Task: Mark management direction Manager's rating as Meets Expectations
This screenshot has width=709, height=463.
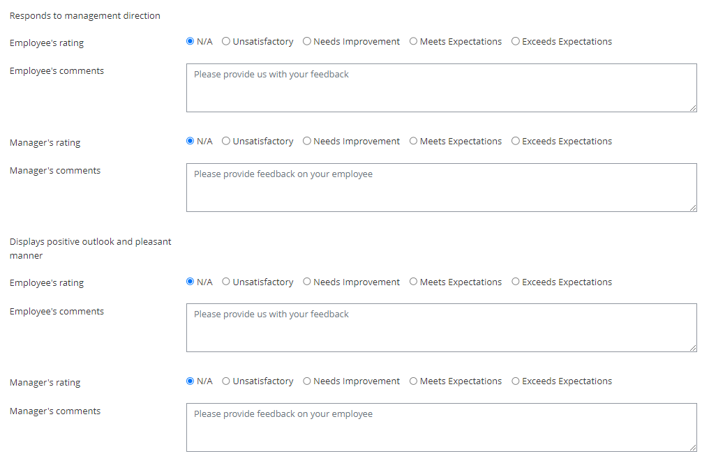Action: [x=413, y=142]
